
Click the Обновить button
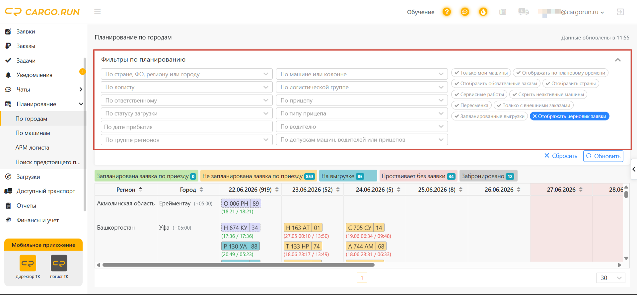tap(603, 156)
